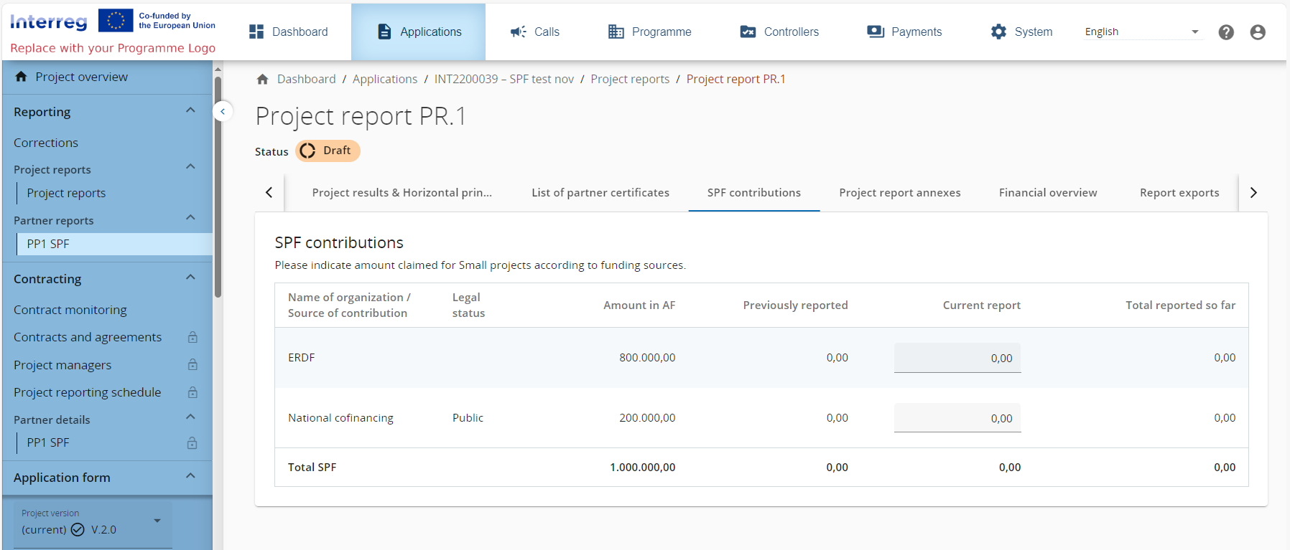Viewport: 1290px width, 550px height.
Task: Open the user account profile icon
Action: click(x=1257, y=32)
